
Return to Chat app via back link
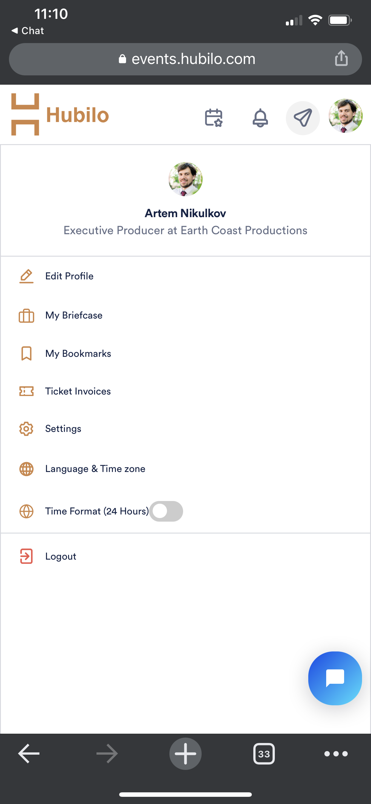28,31
